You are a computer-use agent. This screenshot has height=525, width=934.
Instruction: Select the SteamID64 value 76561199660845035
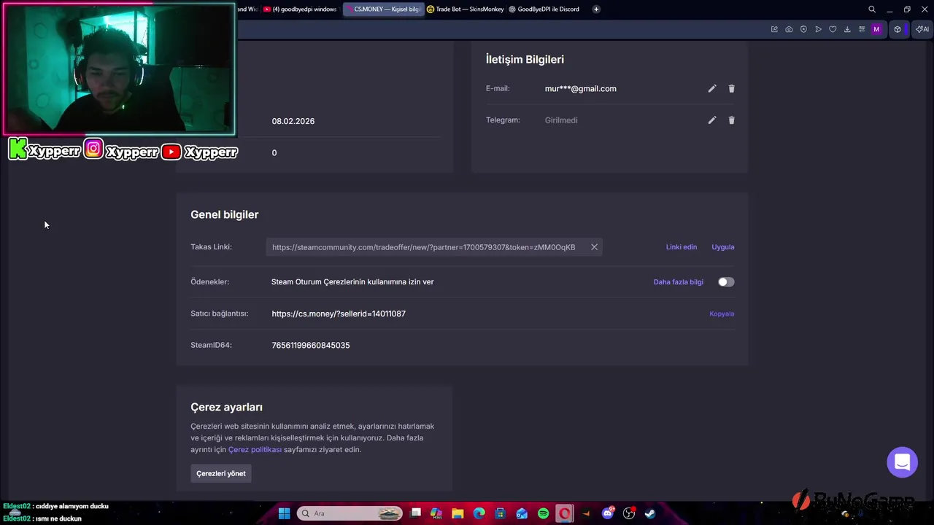[x=311, y=346]
